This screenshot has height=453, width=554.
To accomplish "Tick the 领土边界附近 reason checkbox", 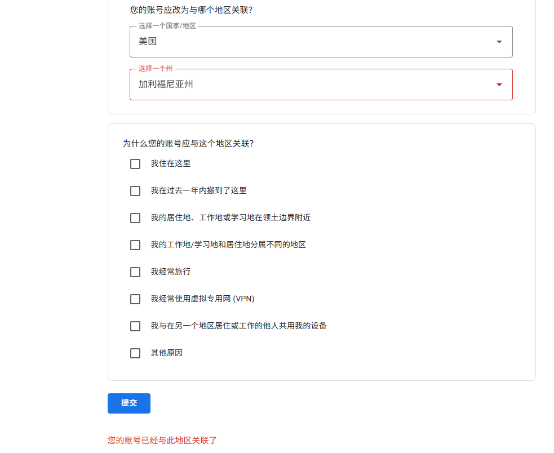I will (135, 218).
